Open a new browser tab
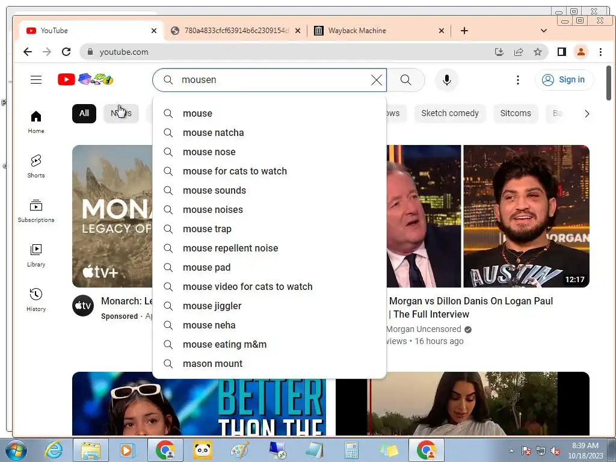 tap(464, 31)
